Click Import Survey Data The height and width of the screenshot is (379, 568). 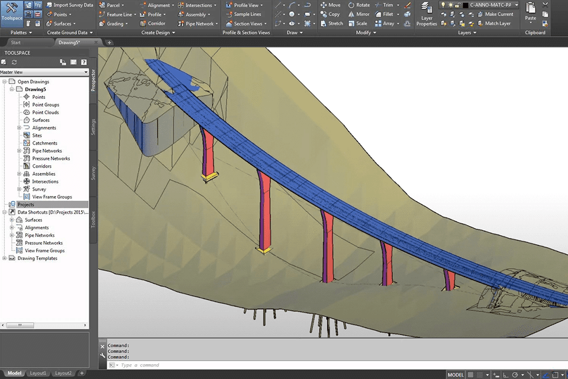tap(70, 5)
